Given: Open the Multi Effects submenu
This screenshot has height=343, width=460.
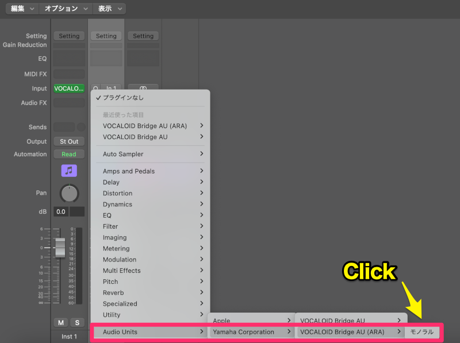Looking at the screenshot, I should pyautogui.click(x=150, y=271).
